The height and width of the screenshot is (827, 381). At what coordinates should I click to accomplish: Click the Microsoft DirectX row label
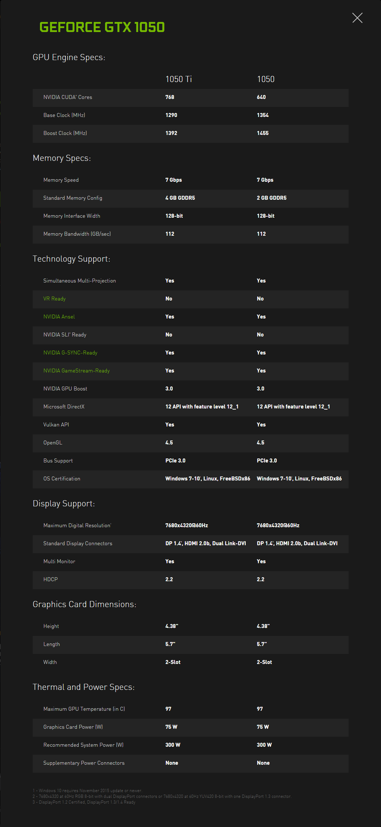click(64, 407)
